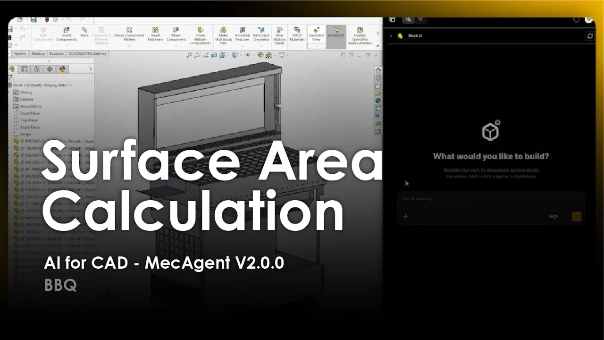
Task: Start a New Motion Study
Action: [279, 36]
